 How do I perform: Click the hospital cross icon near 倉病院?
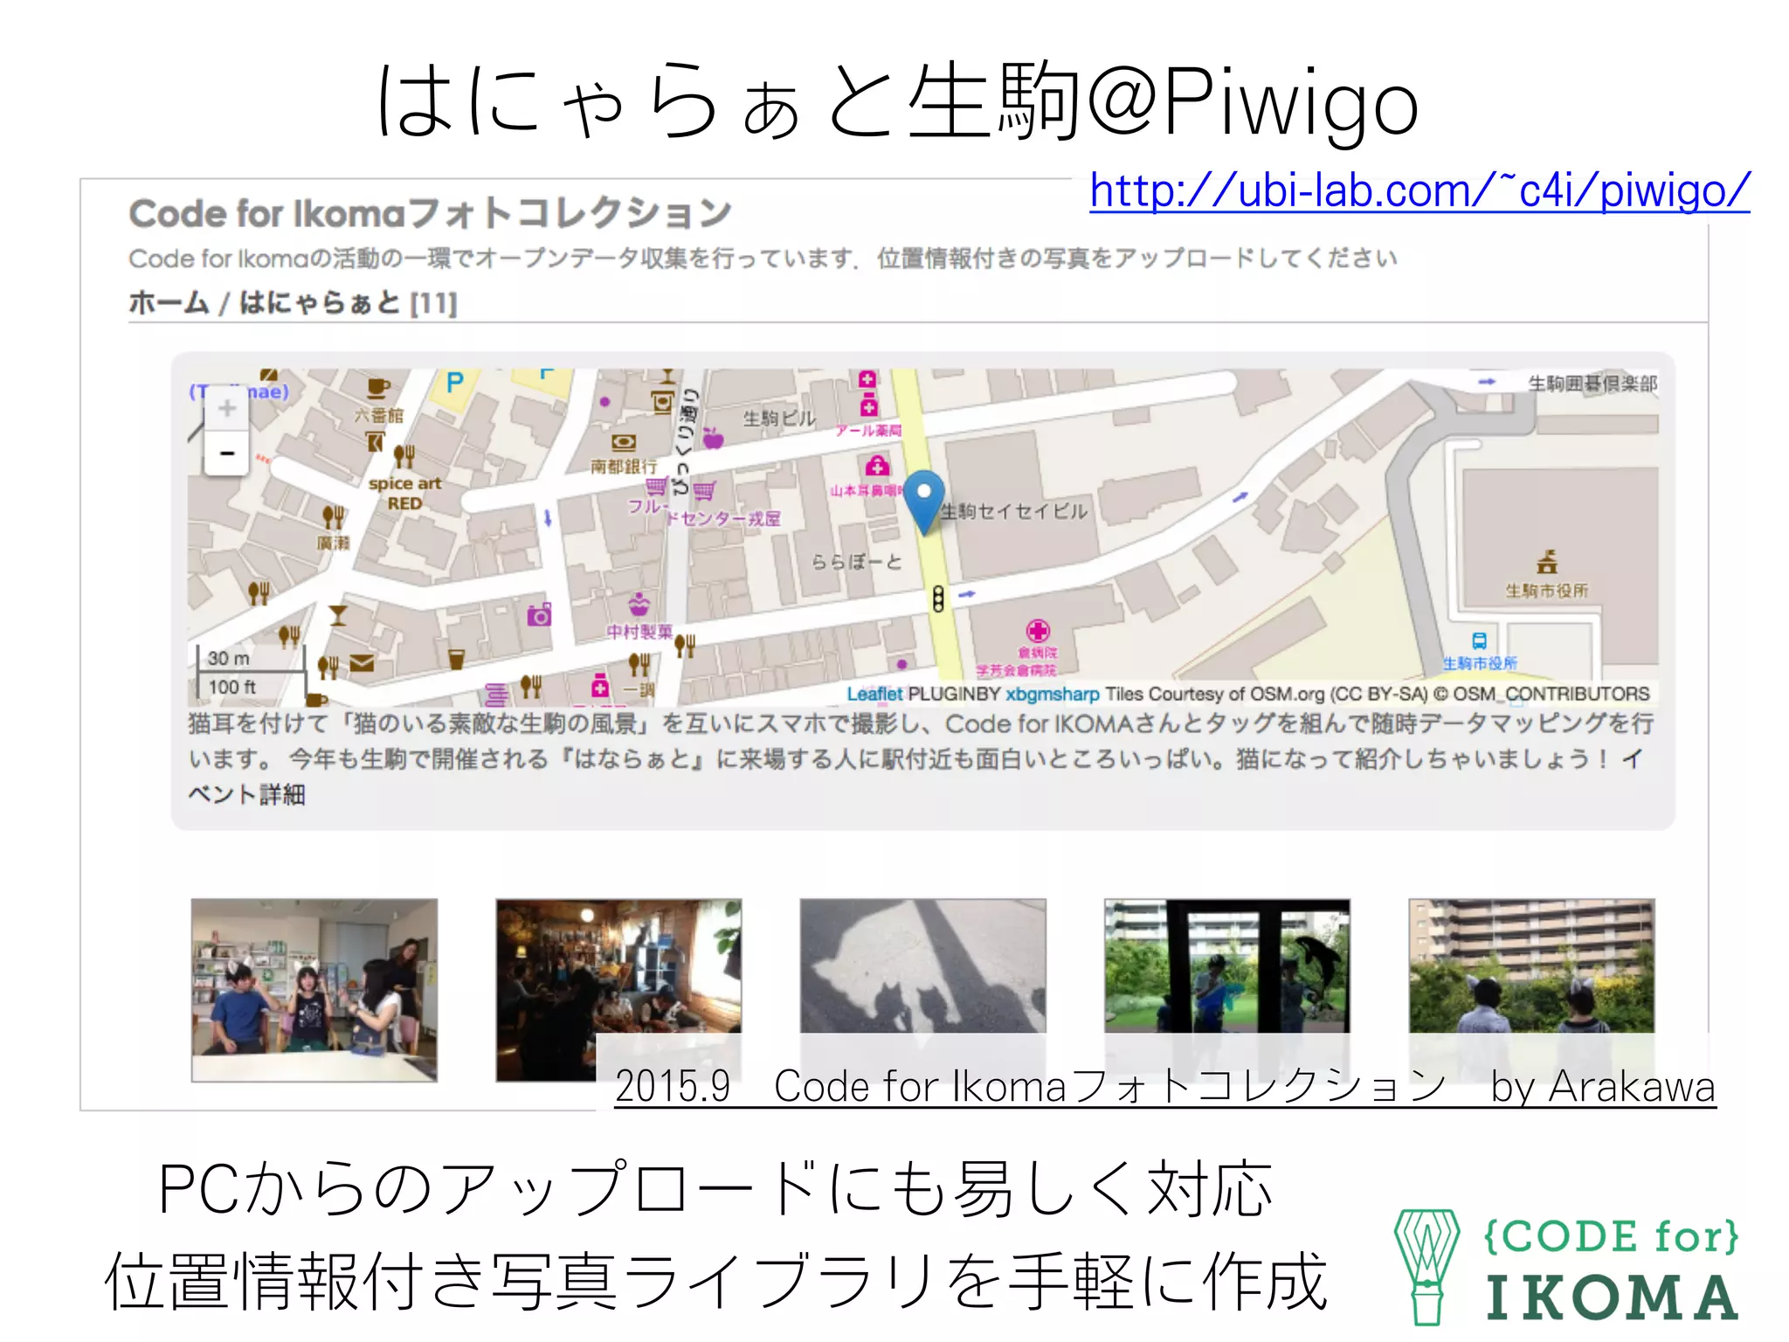point(1038,630)
